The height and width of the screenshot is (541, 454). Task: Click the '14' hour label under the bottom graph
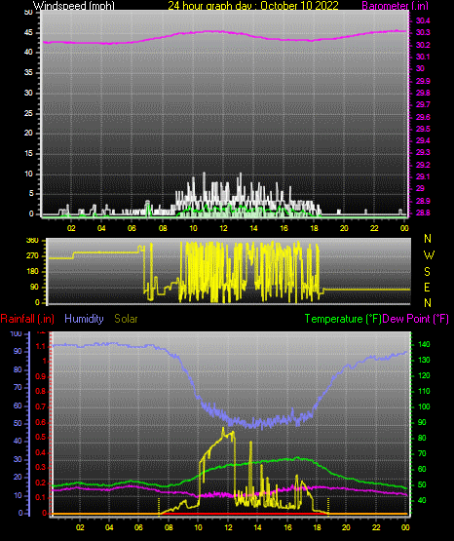[x=257, y=527]
